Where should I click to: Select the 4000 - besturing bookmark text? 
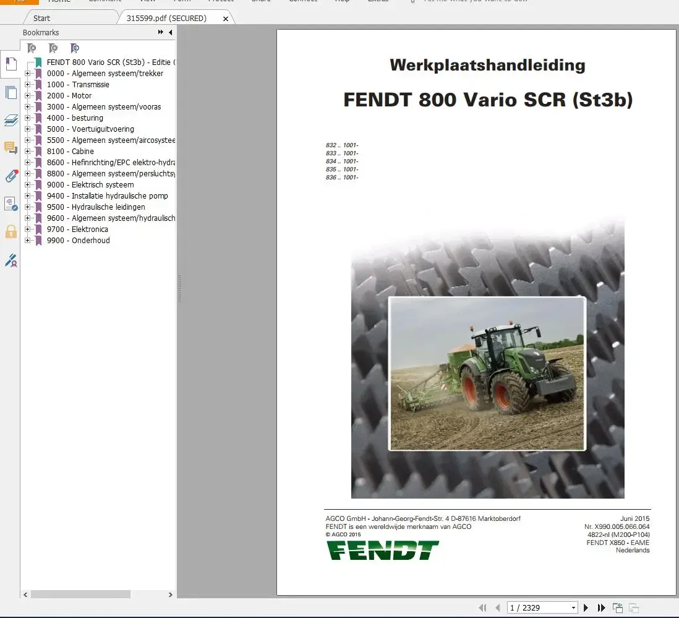tap(75, 118)
